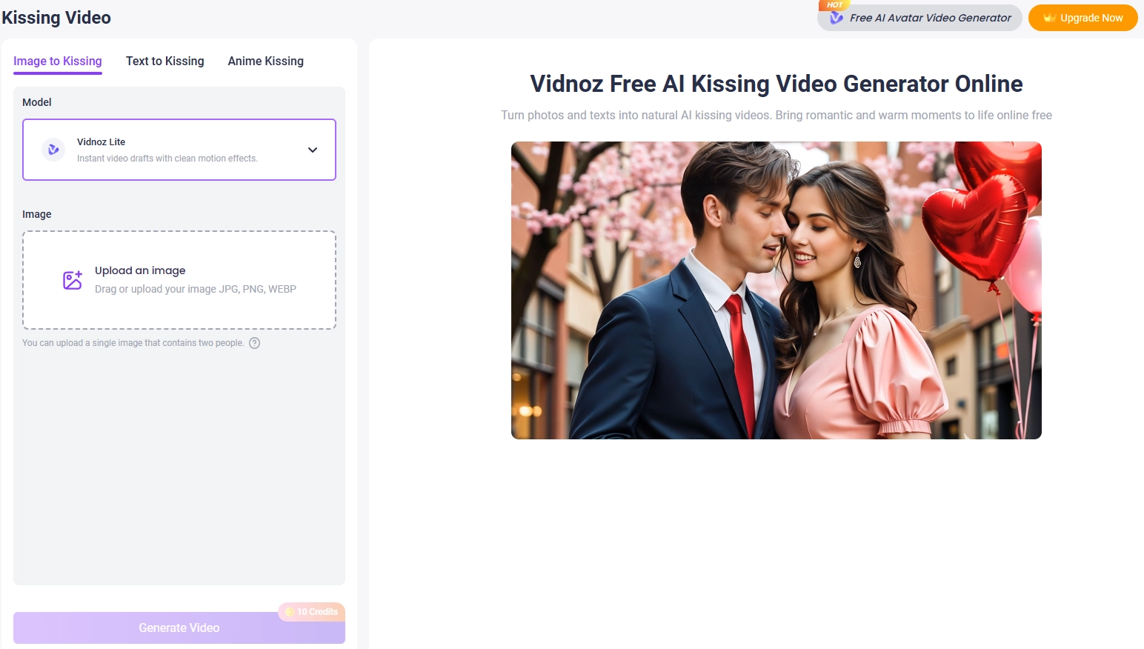Click the Vidnoz Lite model logo icon
This screenshot has height=649, width=1144.
pos(53,150)
